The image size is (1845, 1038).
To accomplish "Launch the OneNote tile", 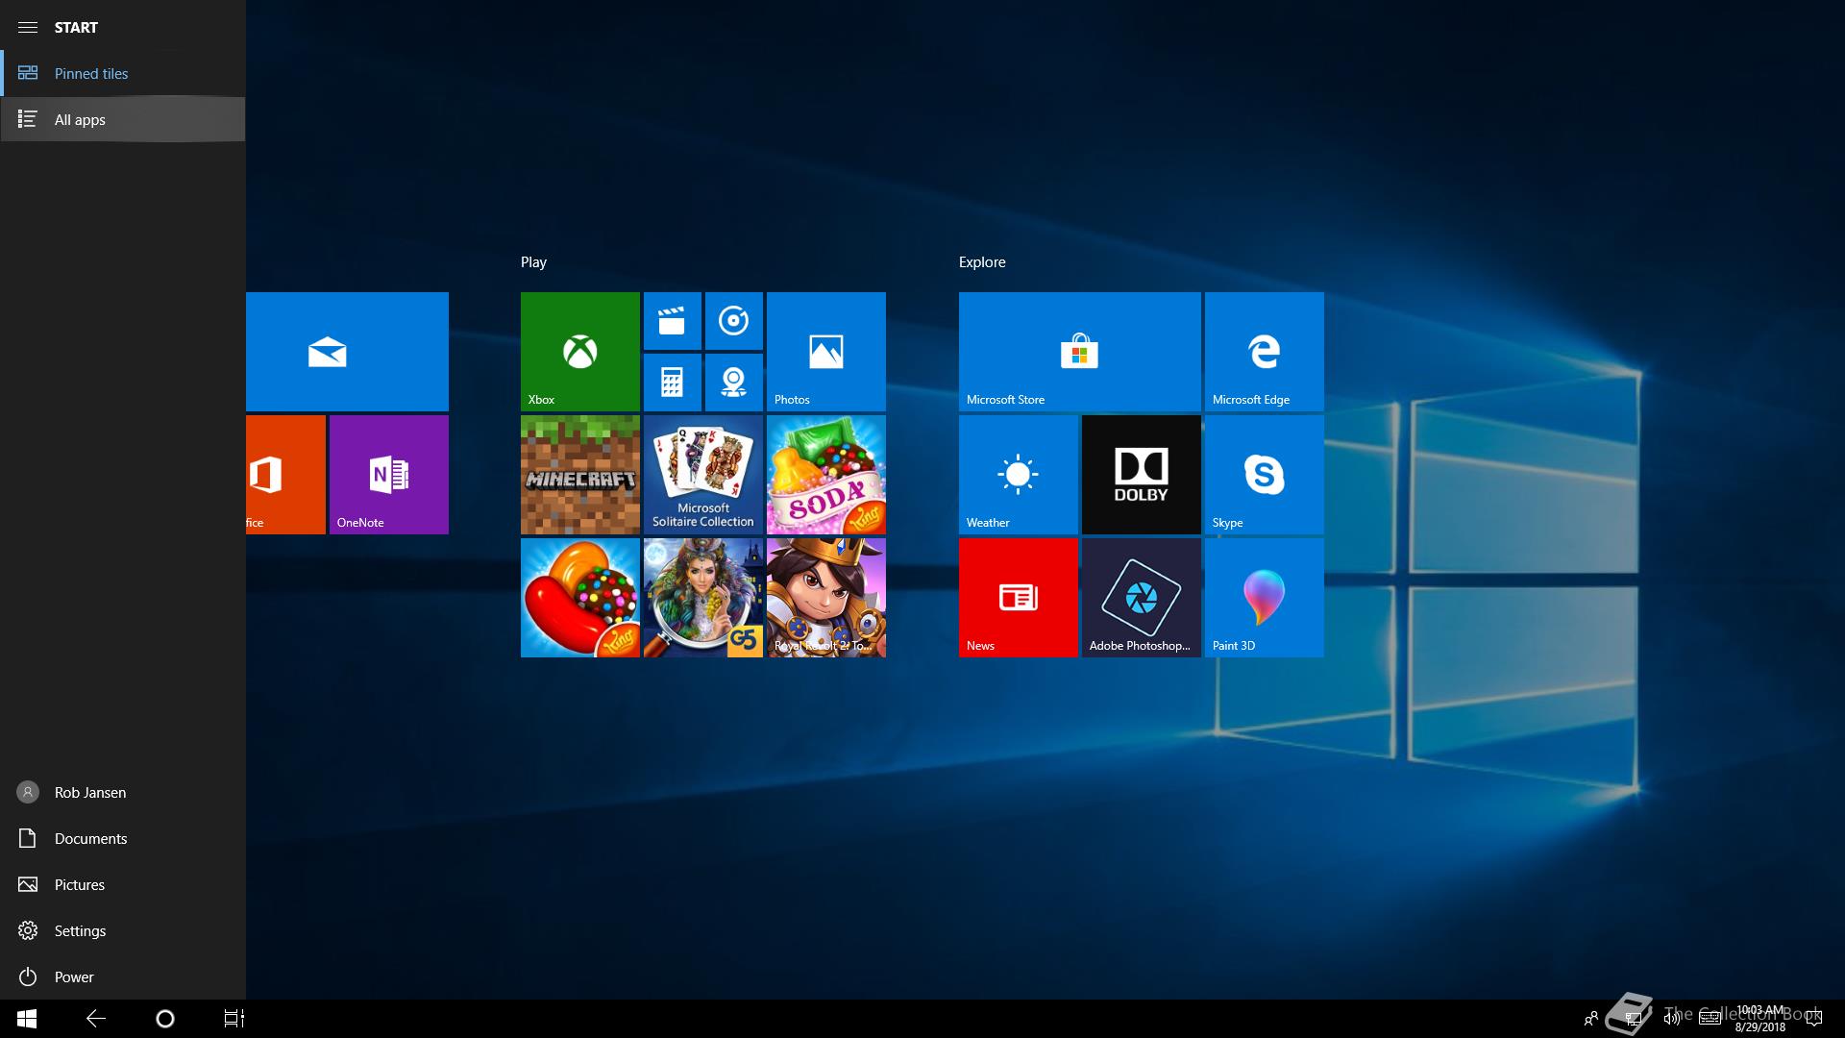I will click(x=389, y=475).
